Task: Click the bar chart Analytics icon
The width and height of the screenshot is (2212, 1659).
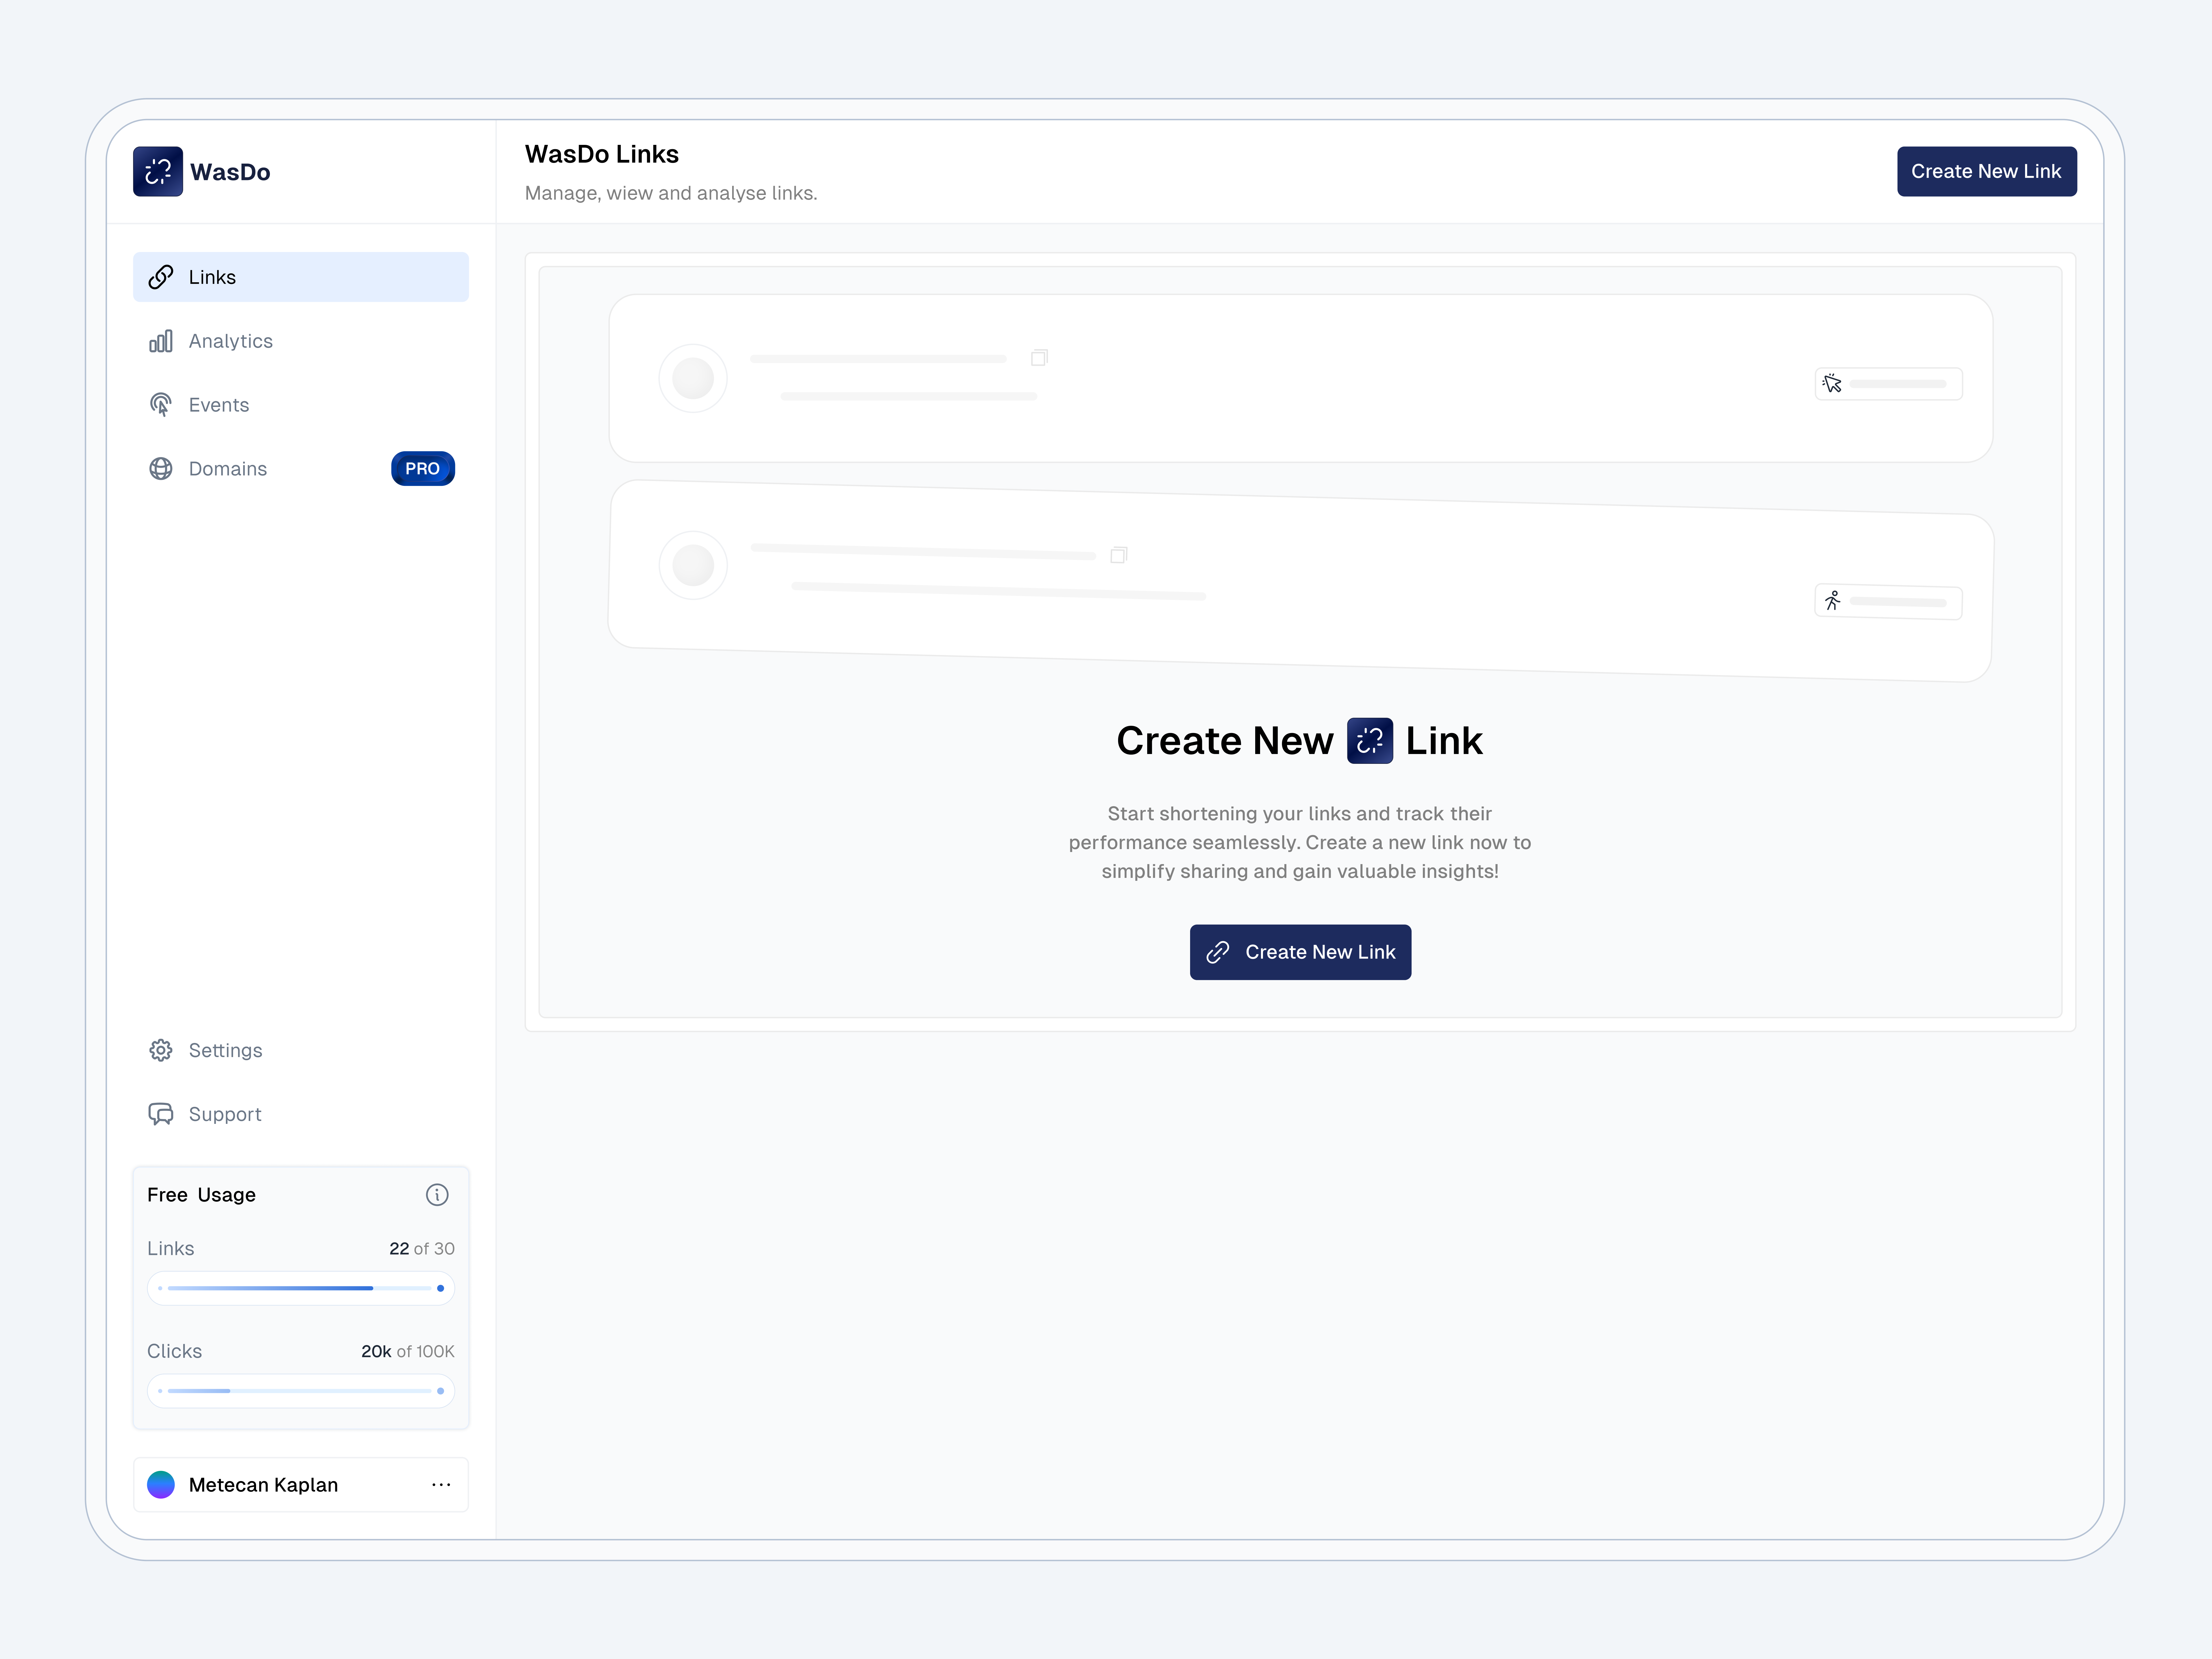Action: (161, 341)
